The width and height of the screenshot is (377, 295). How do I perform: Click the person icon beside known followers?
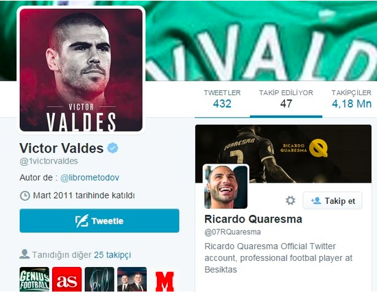tap(24, 254)
